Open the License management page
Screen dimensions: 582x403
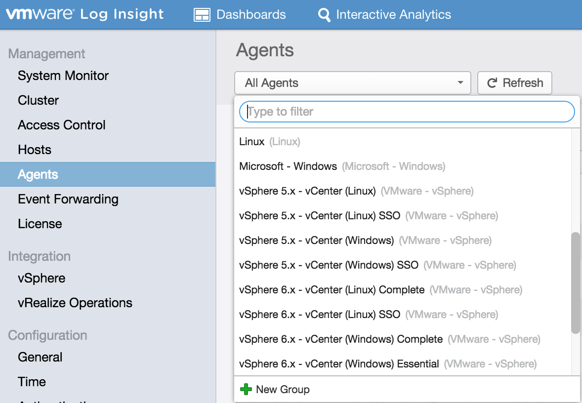40,224
